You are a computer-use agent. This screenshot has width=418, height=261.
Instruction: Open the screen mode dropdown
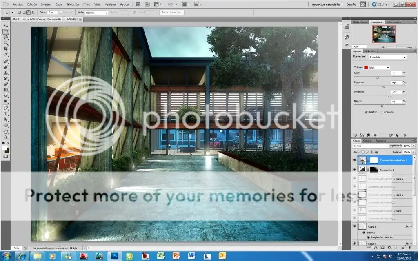pos(198,4)
